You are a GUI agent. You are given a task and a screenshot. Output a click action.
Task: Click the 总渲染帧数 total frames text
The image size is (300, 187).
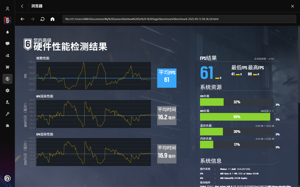264,59
